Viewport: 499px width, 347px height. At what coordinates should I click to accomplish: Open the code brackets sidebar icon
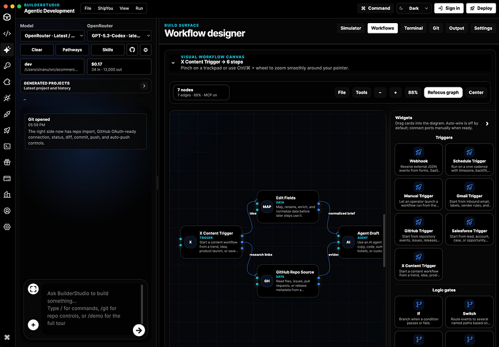(7, 34)
